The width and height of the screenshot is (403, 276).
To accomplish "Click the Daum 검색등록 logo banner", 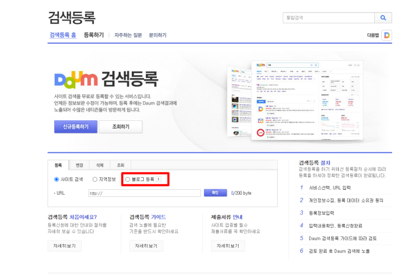I will (106, 79).
